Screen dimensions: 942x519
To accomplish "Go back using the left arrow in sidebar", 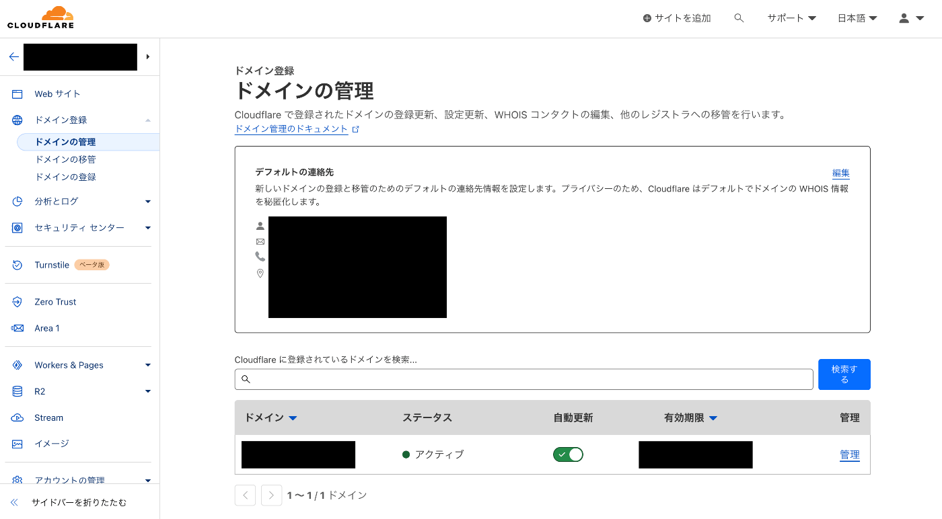I will click(13, 56).
